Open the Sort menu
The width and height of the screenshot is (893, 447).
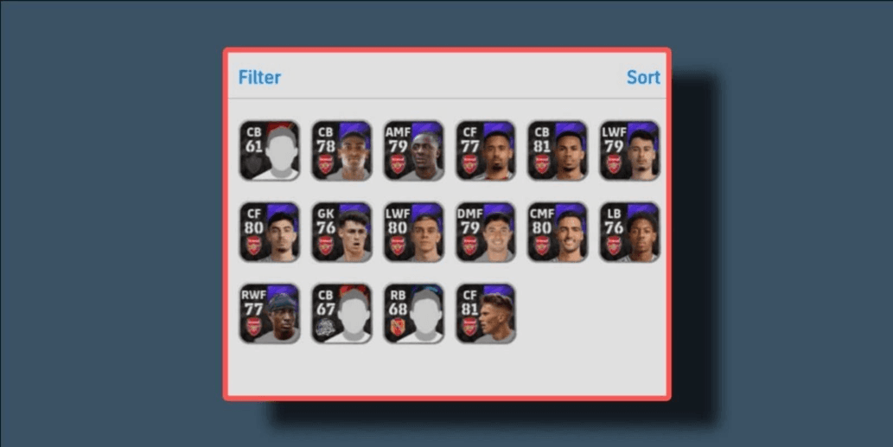click(x=643, y=78)
